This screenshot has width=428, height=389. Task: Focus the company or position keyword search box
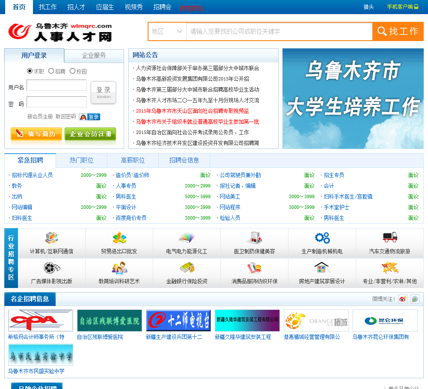click(279, 31)
